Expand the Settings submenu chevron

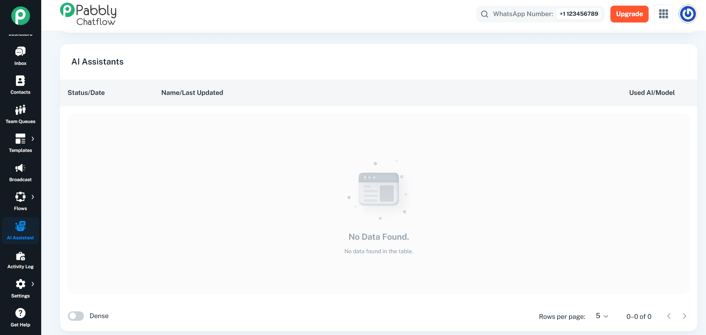(33, 284)
